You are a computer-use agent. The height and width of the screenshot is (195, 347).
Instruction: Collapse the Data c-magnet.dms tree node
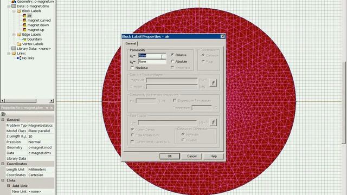tap(9, 6)
